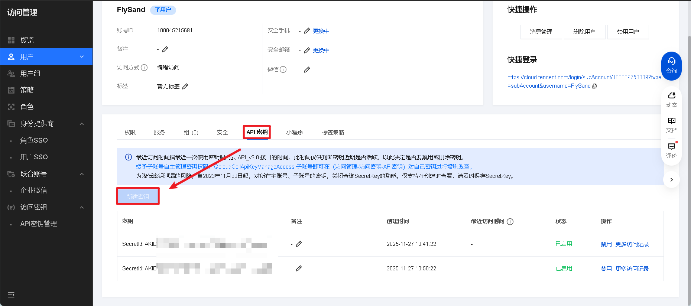Image resolution: width=691 pixels, height=306 pixels.
Task: Collapse the 身份提供商 section chevron
Action: pyautogui.click(x=82, y=124)
